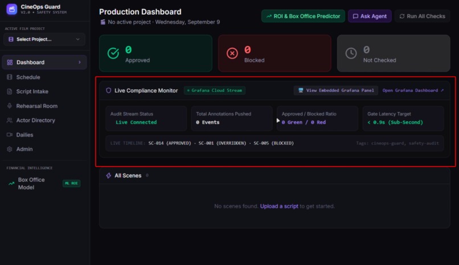Viewport: 459px width, 265px height.
Task: Click the Upload a script link
Action: tap(279, 206)
